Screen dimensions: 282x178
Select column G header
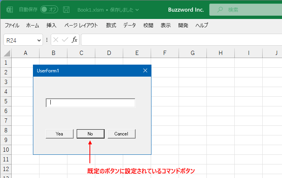point(193,53)
